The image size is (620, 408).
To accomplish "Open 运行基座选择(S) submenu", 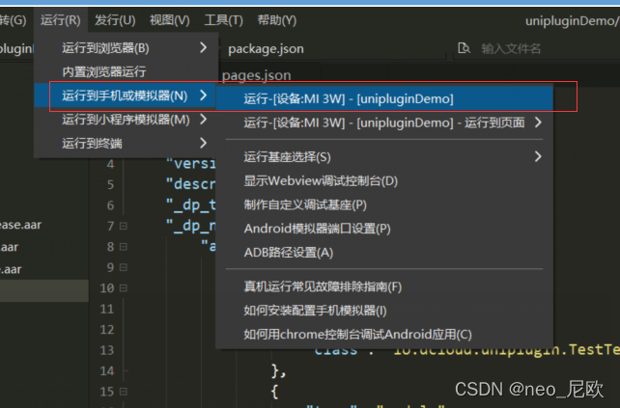I will (x=384, y=157).
